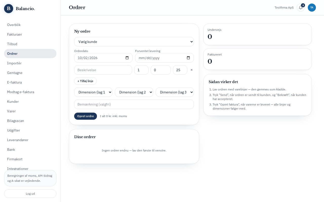Open Importér in the sidebar

(x=30, y=63)
